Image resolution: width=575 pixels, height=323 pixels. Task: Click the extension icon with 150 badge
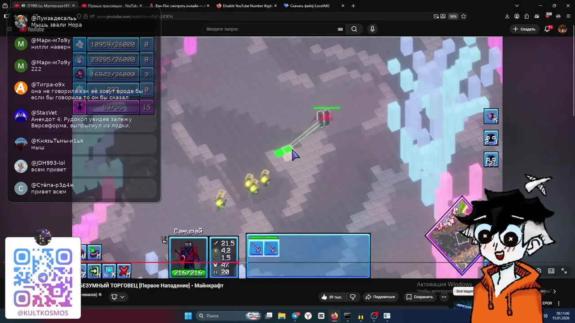[548, 16]
